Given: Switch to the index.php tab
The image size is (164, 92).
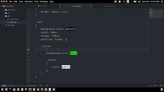Looking at the screenshot, I should [43, 6].
